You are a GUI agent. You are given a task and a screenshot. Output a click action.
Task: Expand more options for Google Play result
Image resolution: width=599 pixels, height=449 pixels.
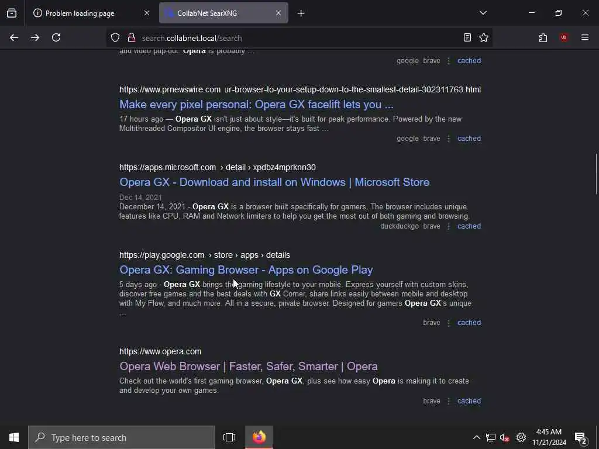click(449, 323)
